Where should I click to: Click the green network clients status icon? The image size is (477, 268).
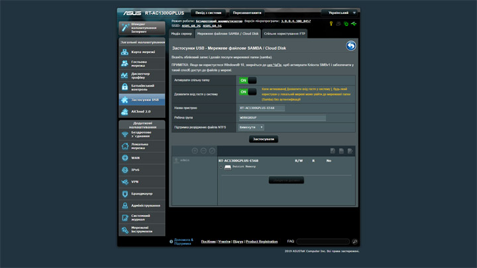tap(346, 24)
